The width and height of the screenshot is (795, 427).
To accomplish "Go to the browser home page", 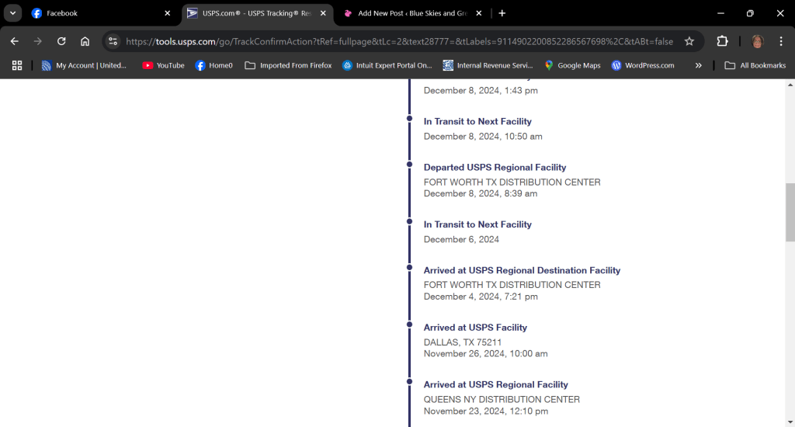I will point(85,41).
